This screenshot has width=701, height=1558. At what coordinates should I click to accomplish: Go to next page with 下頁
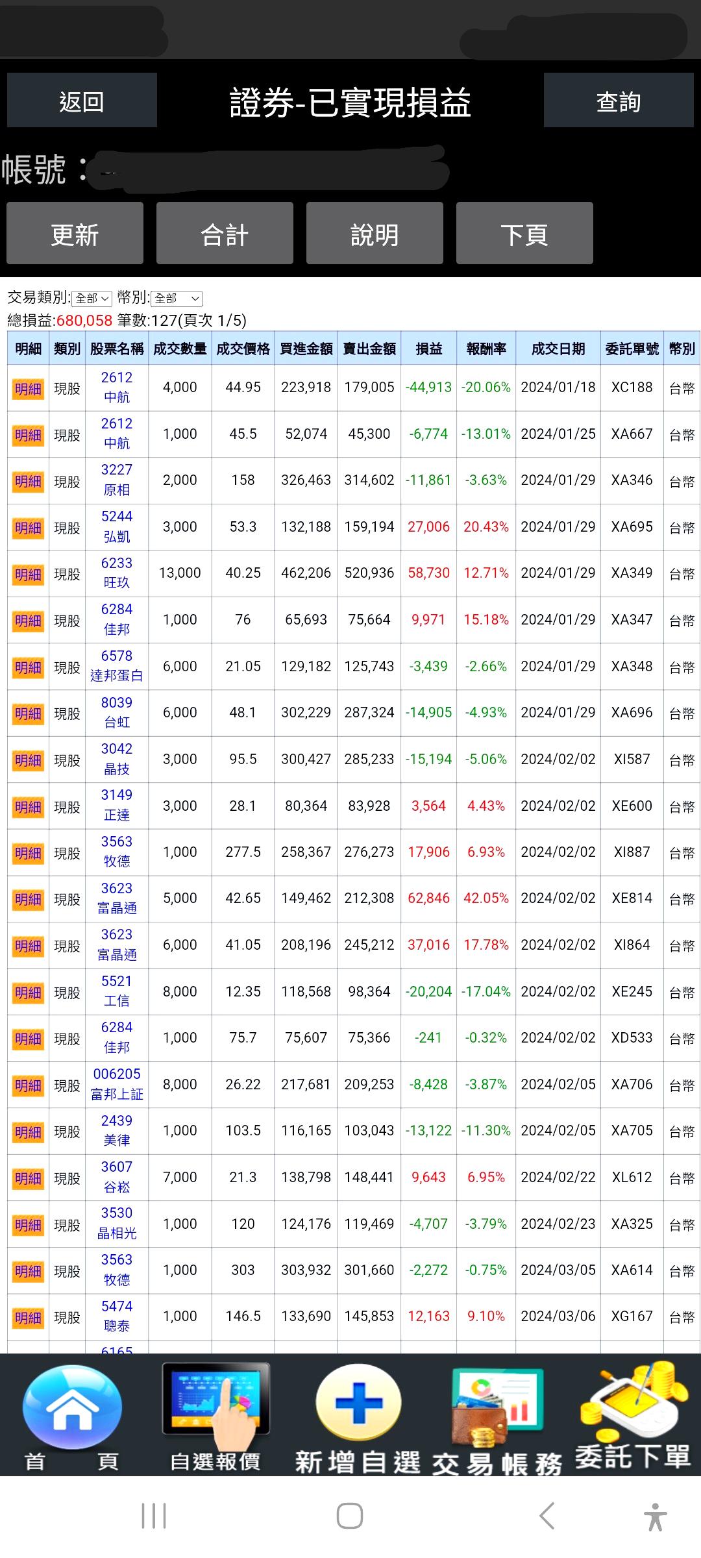coord(524,233)
